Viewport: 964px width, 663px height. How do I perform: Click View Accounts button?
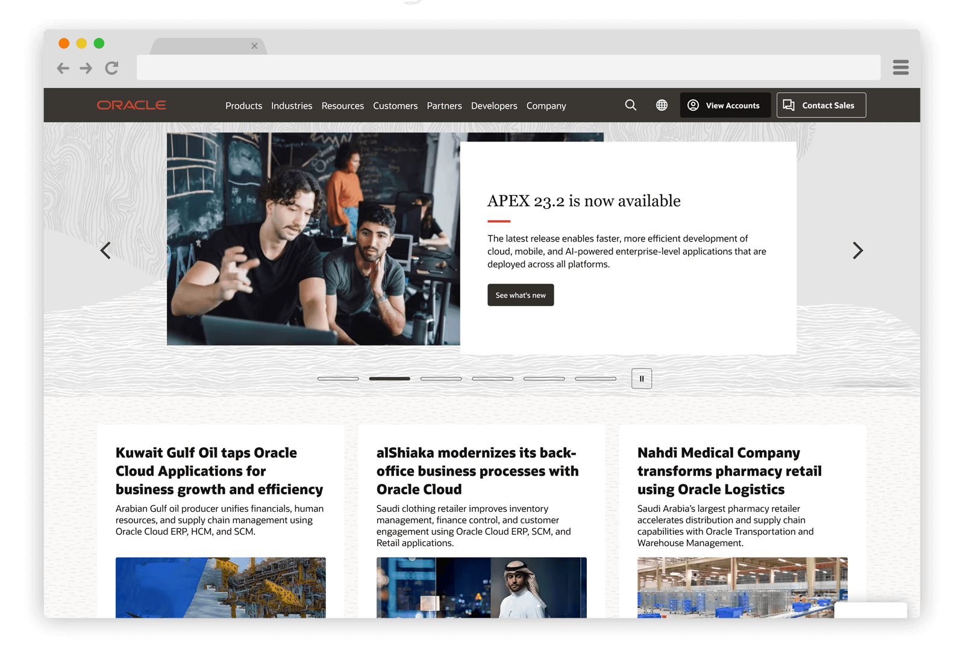[x=725, y=105]
